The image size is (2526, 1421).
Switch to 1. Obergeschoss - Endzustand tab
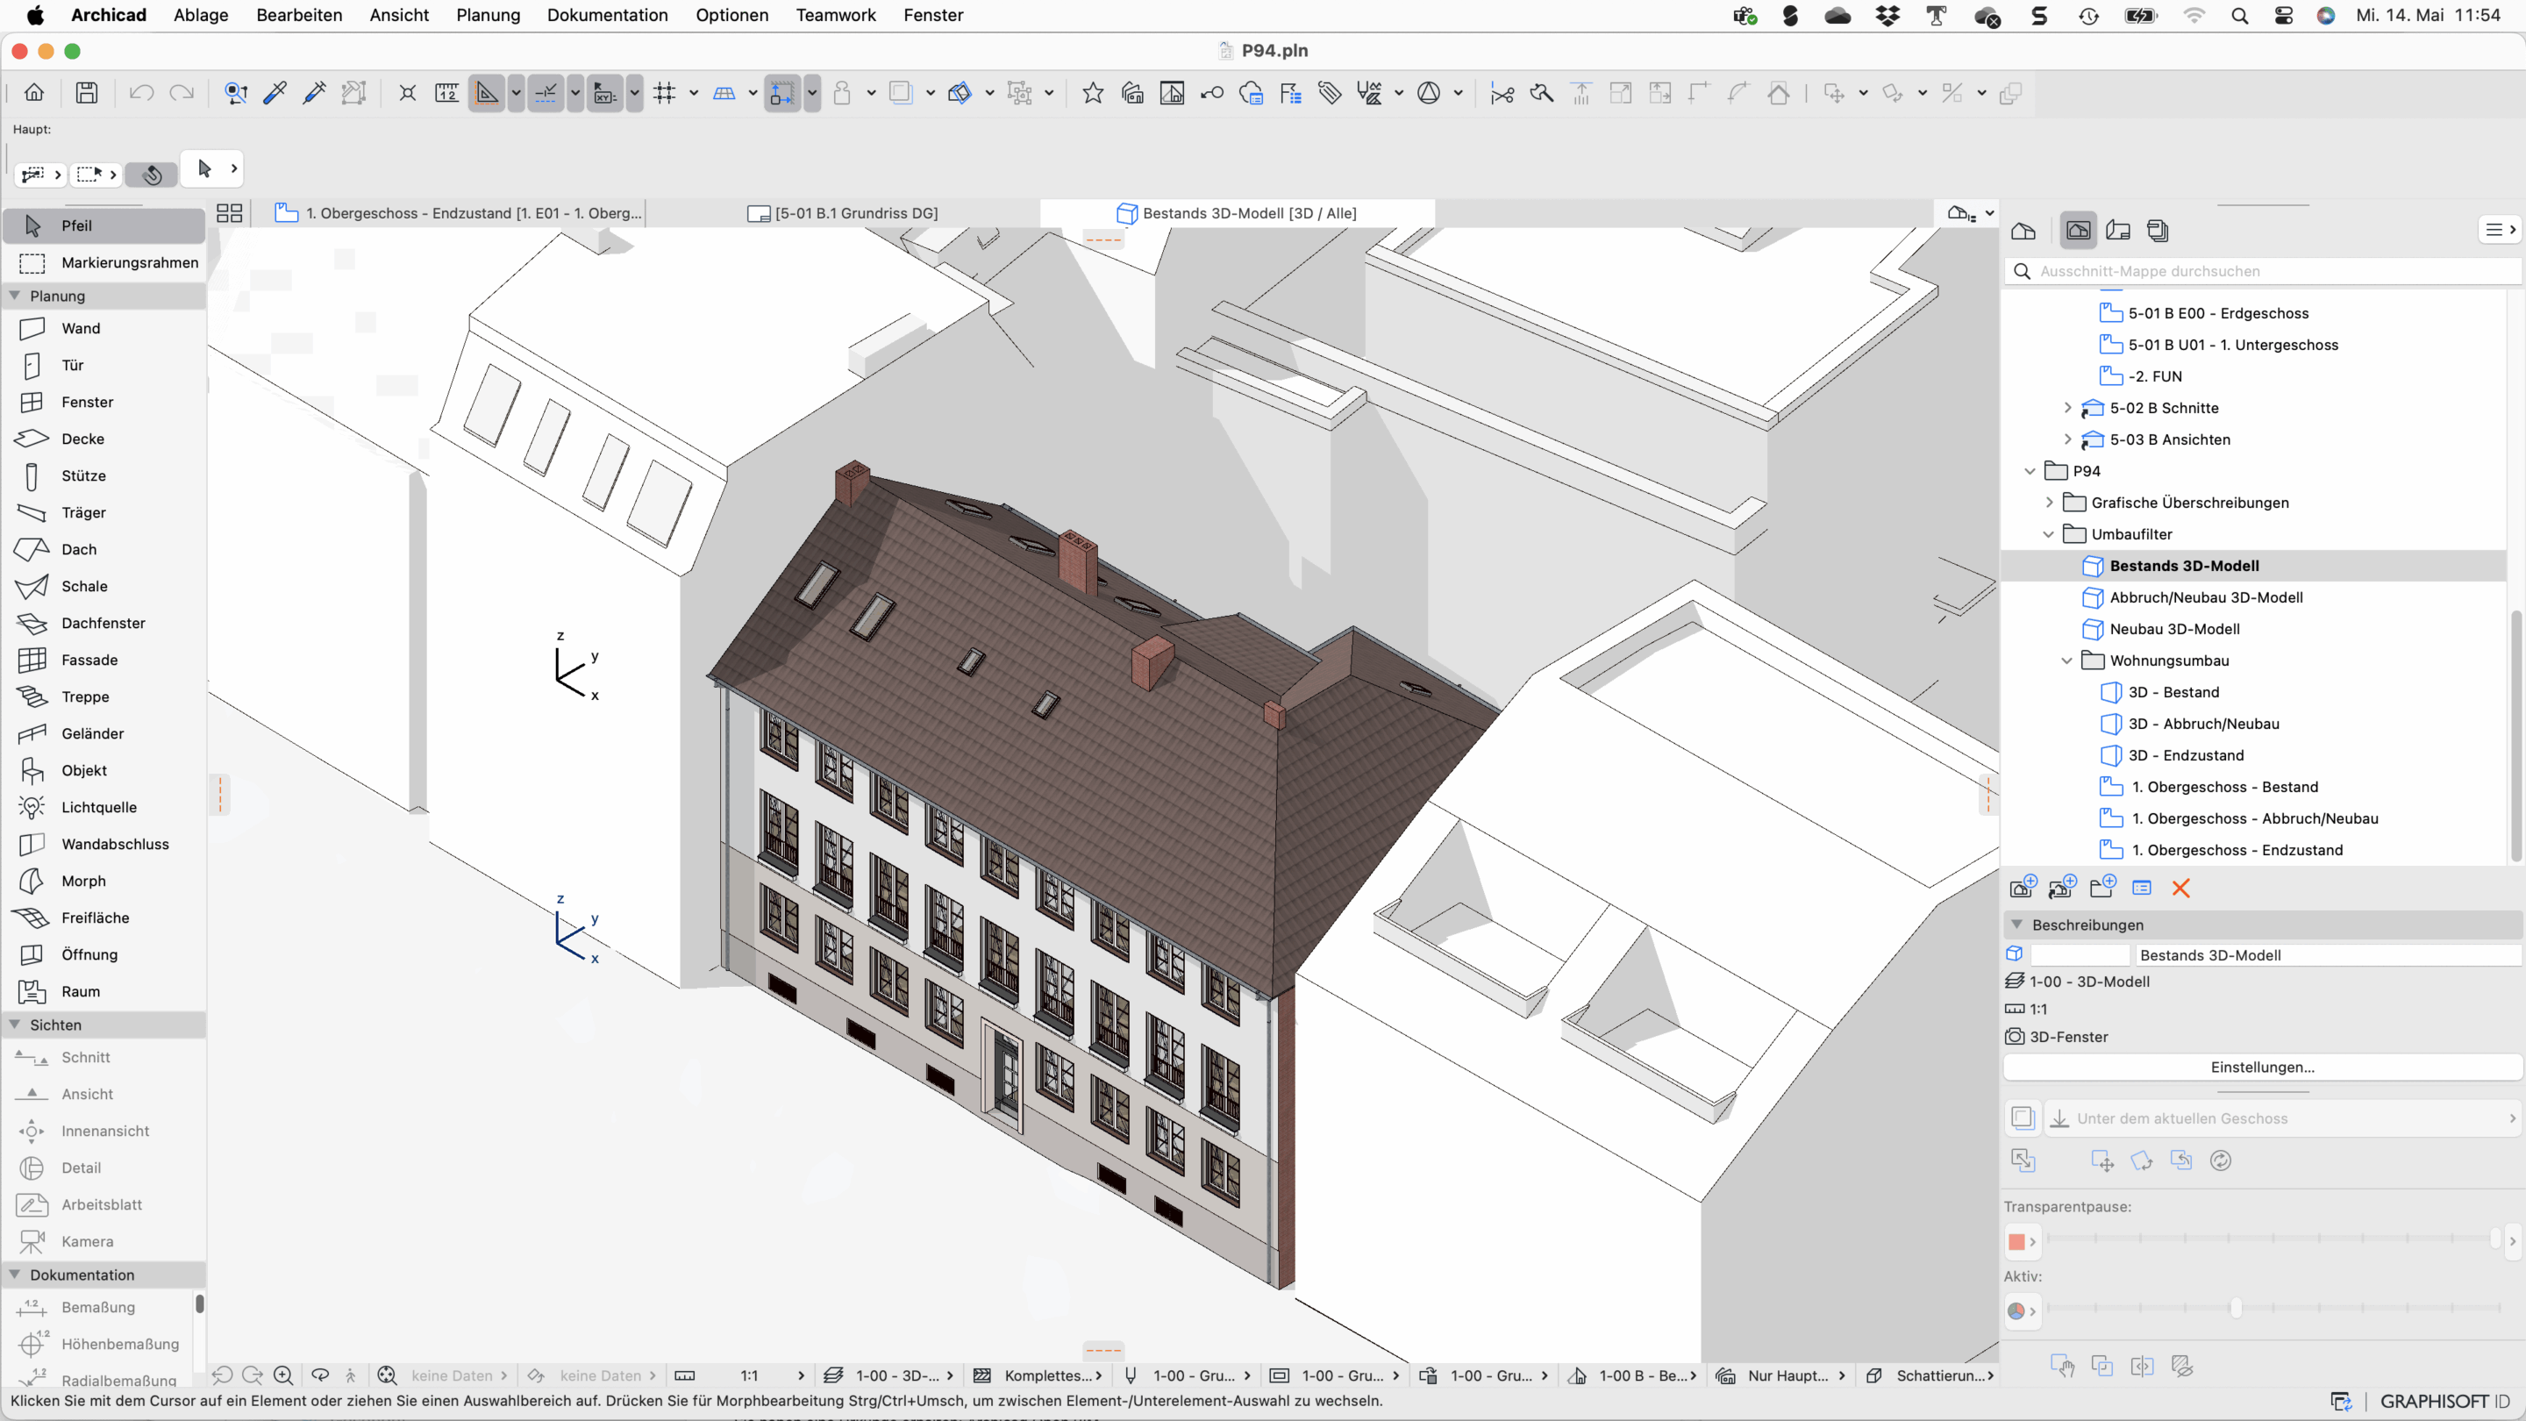click(x=458, y=213)
